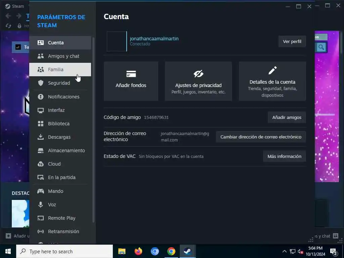The height and width of the screenshot is (258, 344).
Task: Click the Familia group icon
Action: [41, 70]
